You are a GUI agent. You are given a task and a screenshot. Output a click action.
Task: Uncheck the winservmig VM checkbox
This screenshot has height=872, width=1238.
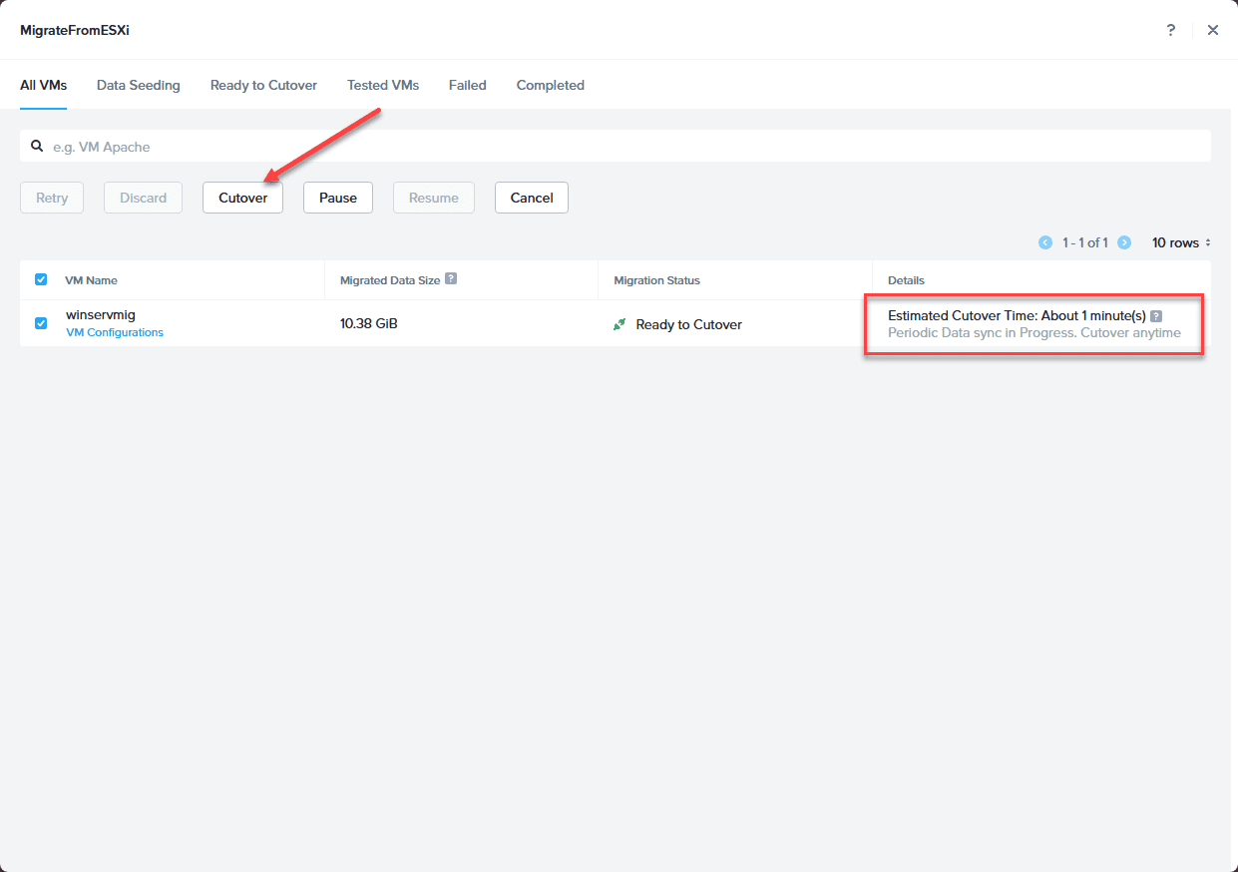(41, 323)
